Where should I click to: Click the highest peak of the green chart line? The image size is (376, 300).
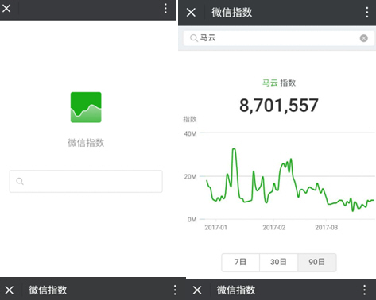[234, 149]
